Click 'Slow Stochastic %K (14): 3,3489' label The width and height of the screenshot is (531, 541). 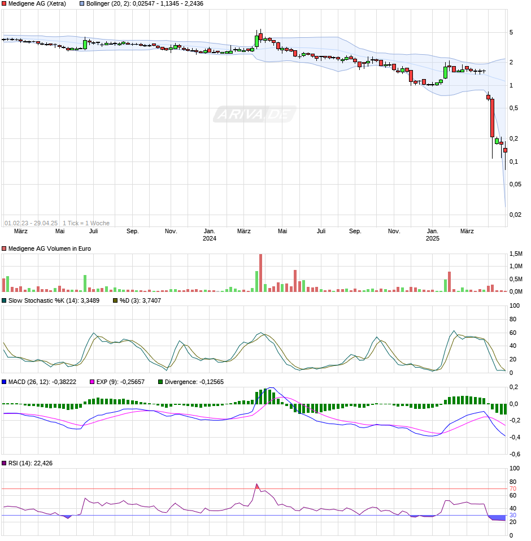[54, 301]
